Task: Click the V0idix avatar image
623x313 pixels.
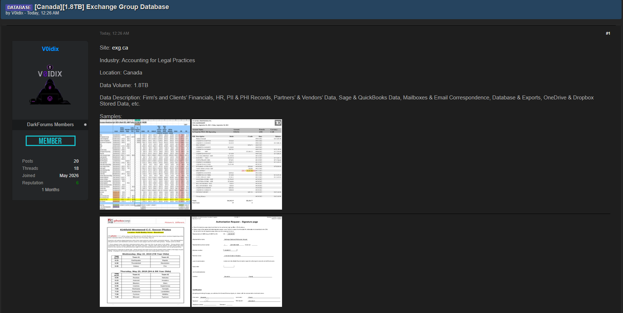Action: tap(50, 85)
